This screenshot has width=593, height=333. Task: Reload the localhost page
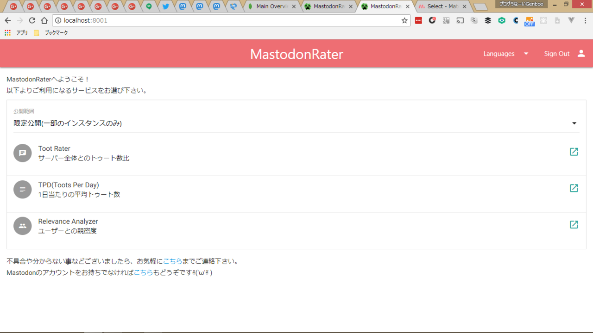[32, 20]
